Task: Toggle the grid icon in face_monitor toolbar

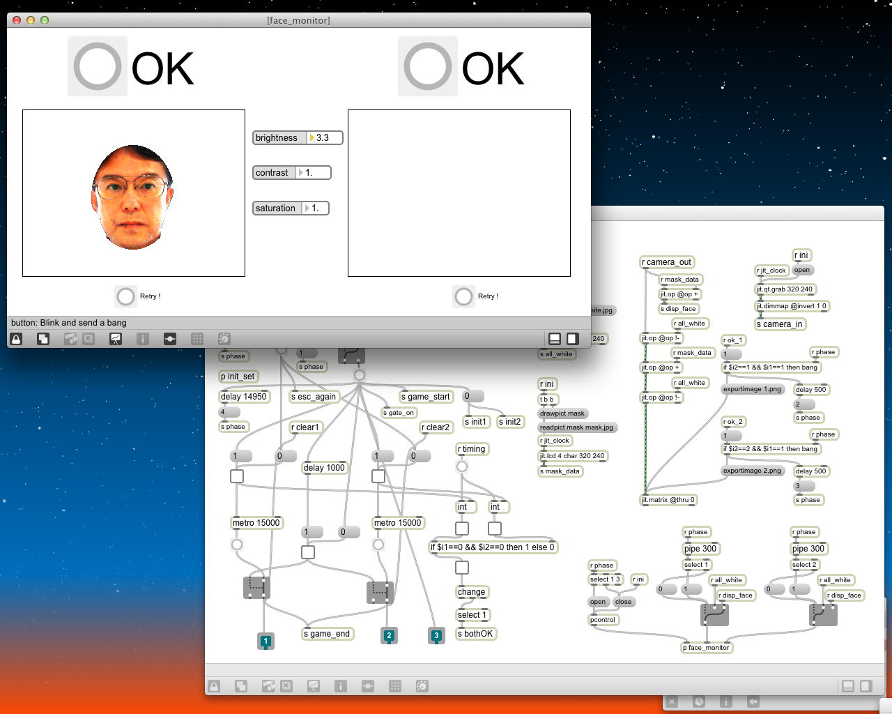Action: pos(197,339)
